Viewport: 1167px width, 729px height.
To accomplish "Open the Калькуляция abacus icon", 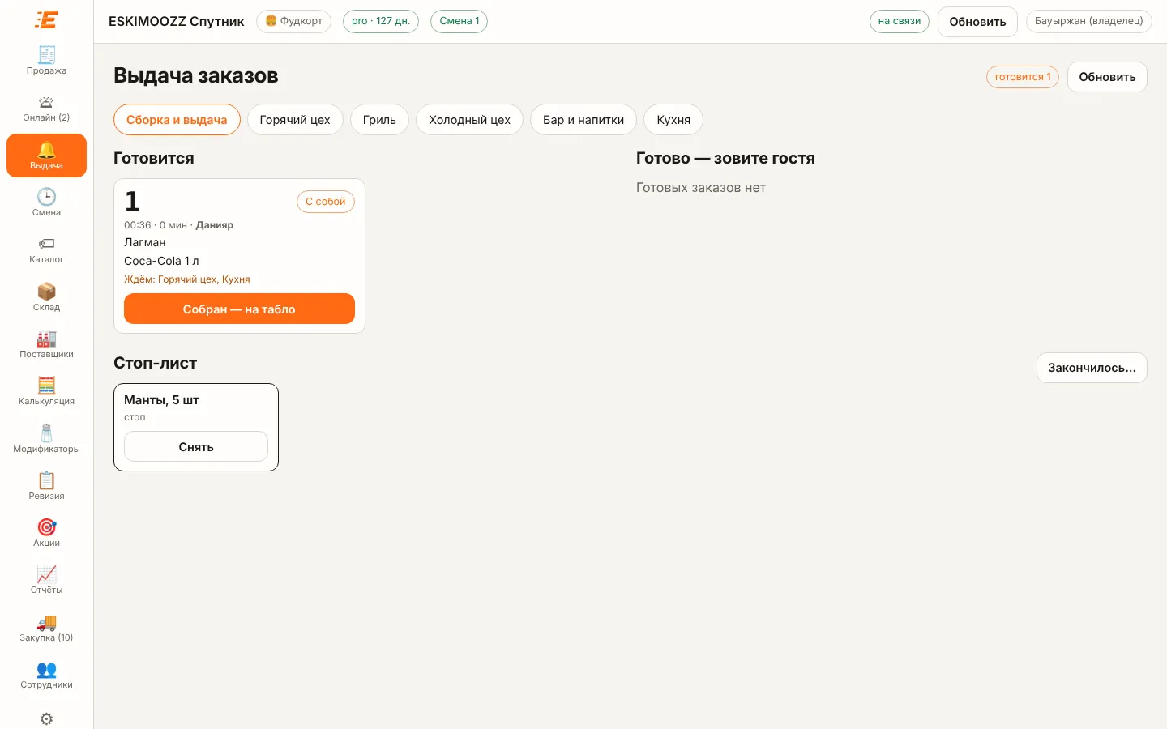I will click(x=46, y=386).
